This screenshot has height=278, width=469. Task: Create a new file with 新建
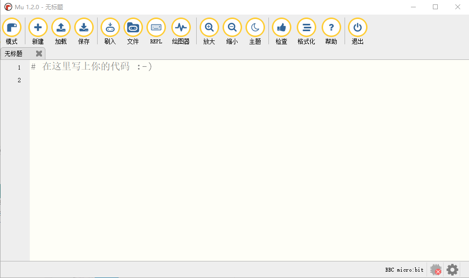click(38, 31)
